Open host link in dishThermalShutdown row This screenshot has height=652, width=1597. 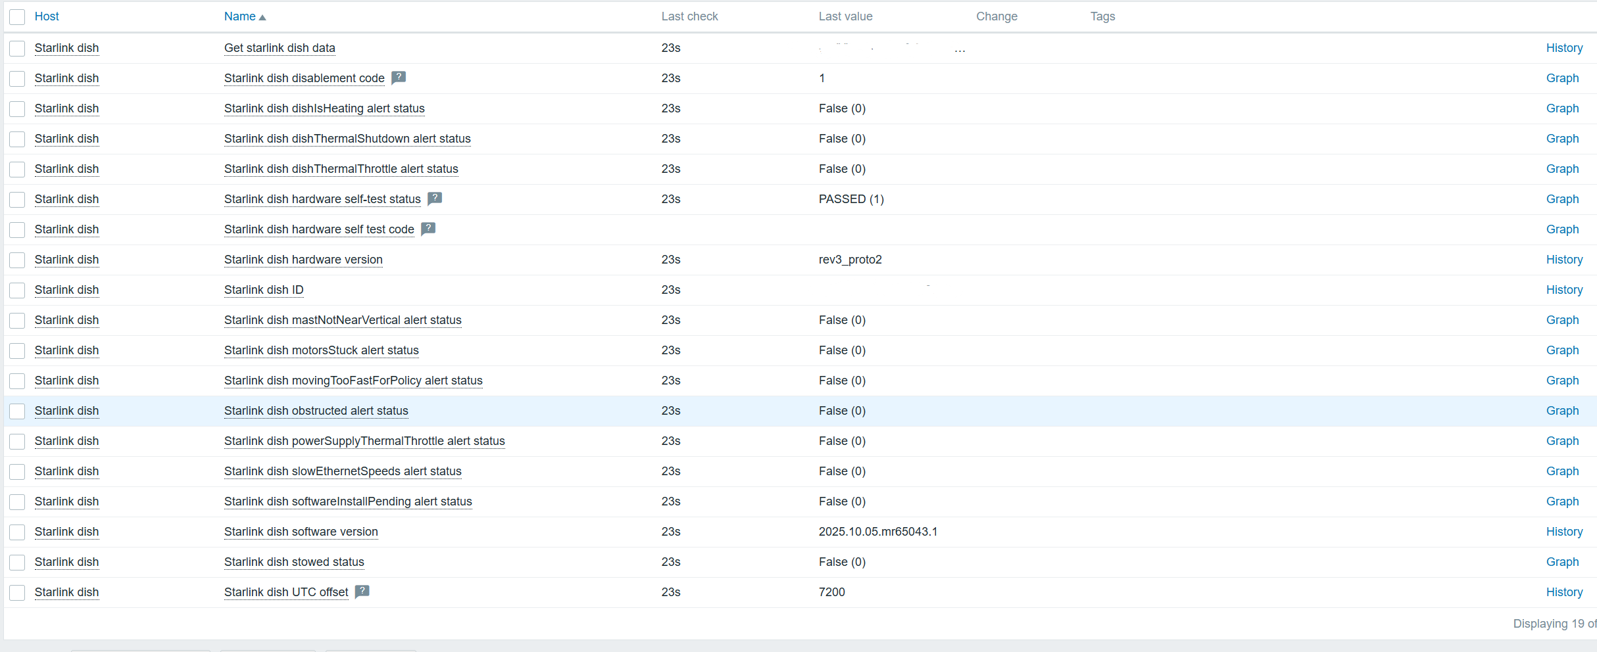pos(66,139)
